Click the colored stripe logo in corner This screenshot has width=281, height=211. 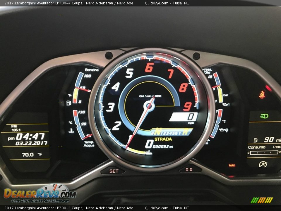pos(262,200)
